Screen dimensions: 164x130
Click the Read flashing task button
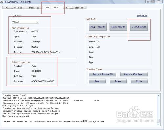coord(97,81)
